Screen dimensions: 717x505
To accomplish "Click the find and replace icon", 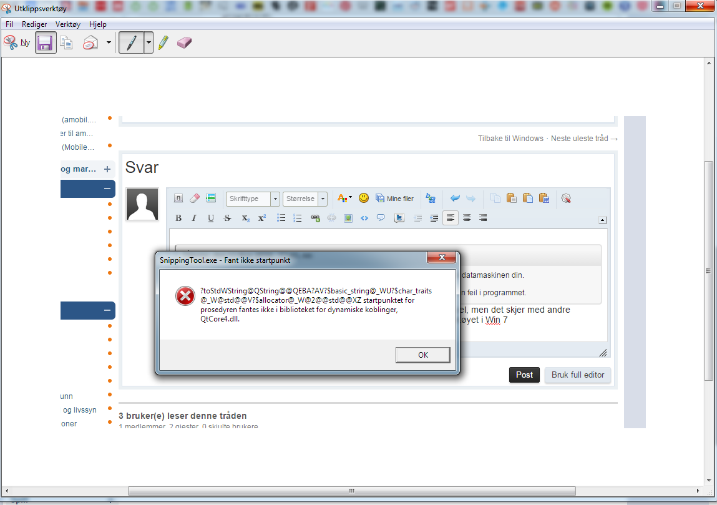I will point(431,198).
